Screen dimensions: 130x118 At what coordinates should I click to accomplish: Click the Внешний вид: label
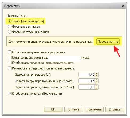[x=17, y=16]
